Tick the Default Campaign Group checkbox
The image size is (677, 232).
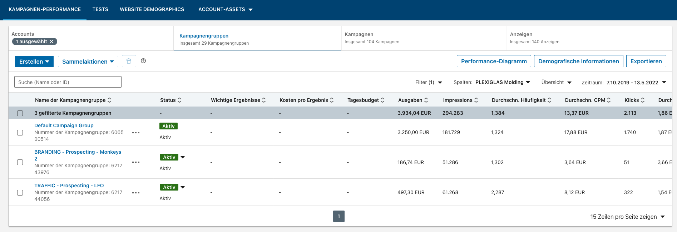[x=20, y=132]
